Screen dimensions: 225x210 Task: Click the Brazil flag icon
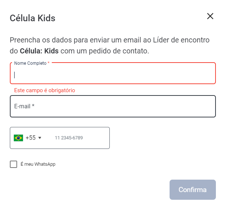pyautogui.click(x=18, y=138)
